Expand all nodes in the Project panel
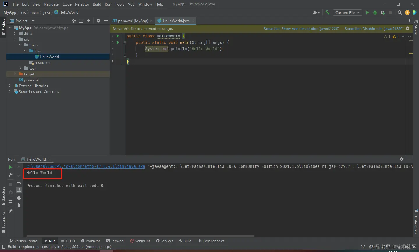This screenshot has height=252, width=419. click(x=81, y=21)
